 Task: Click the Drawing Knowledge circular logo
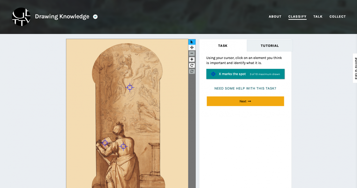(x=21, y=17)
